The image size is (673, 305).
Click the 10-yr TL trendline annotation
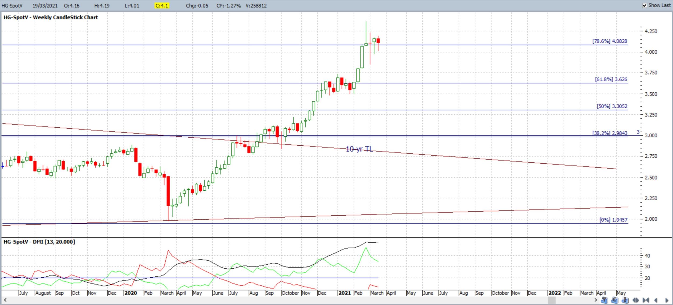point(359,149)
